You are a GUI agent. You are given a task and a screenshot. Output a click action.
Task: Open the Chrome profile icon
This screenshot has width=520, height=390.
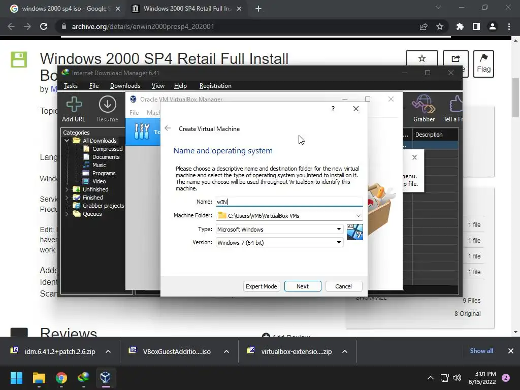pos(493,26)
